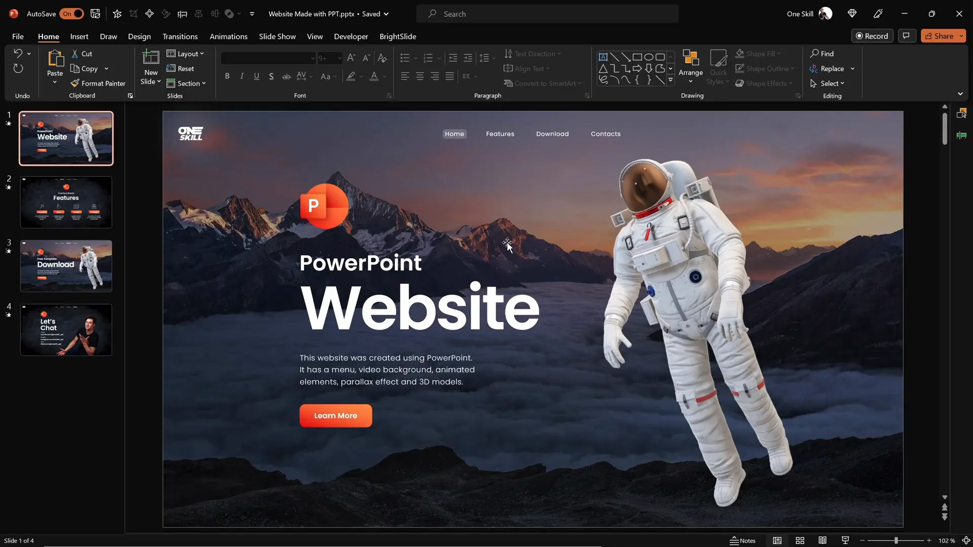
Task: Click the Record button
Action: click(x=872, y=36)
